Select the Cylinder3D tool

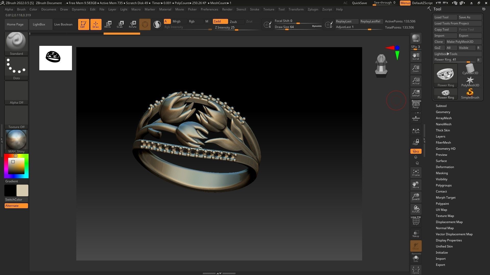point(470,69)
